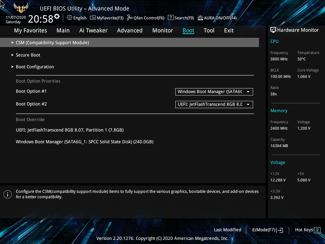325x244 pixels.
Task: Open Hot Keys help
Action: coord(308,230)
